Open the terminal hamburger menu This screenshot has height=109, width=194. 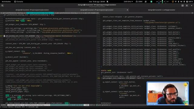click(x=187, y=5)
